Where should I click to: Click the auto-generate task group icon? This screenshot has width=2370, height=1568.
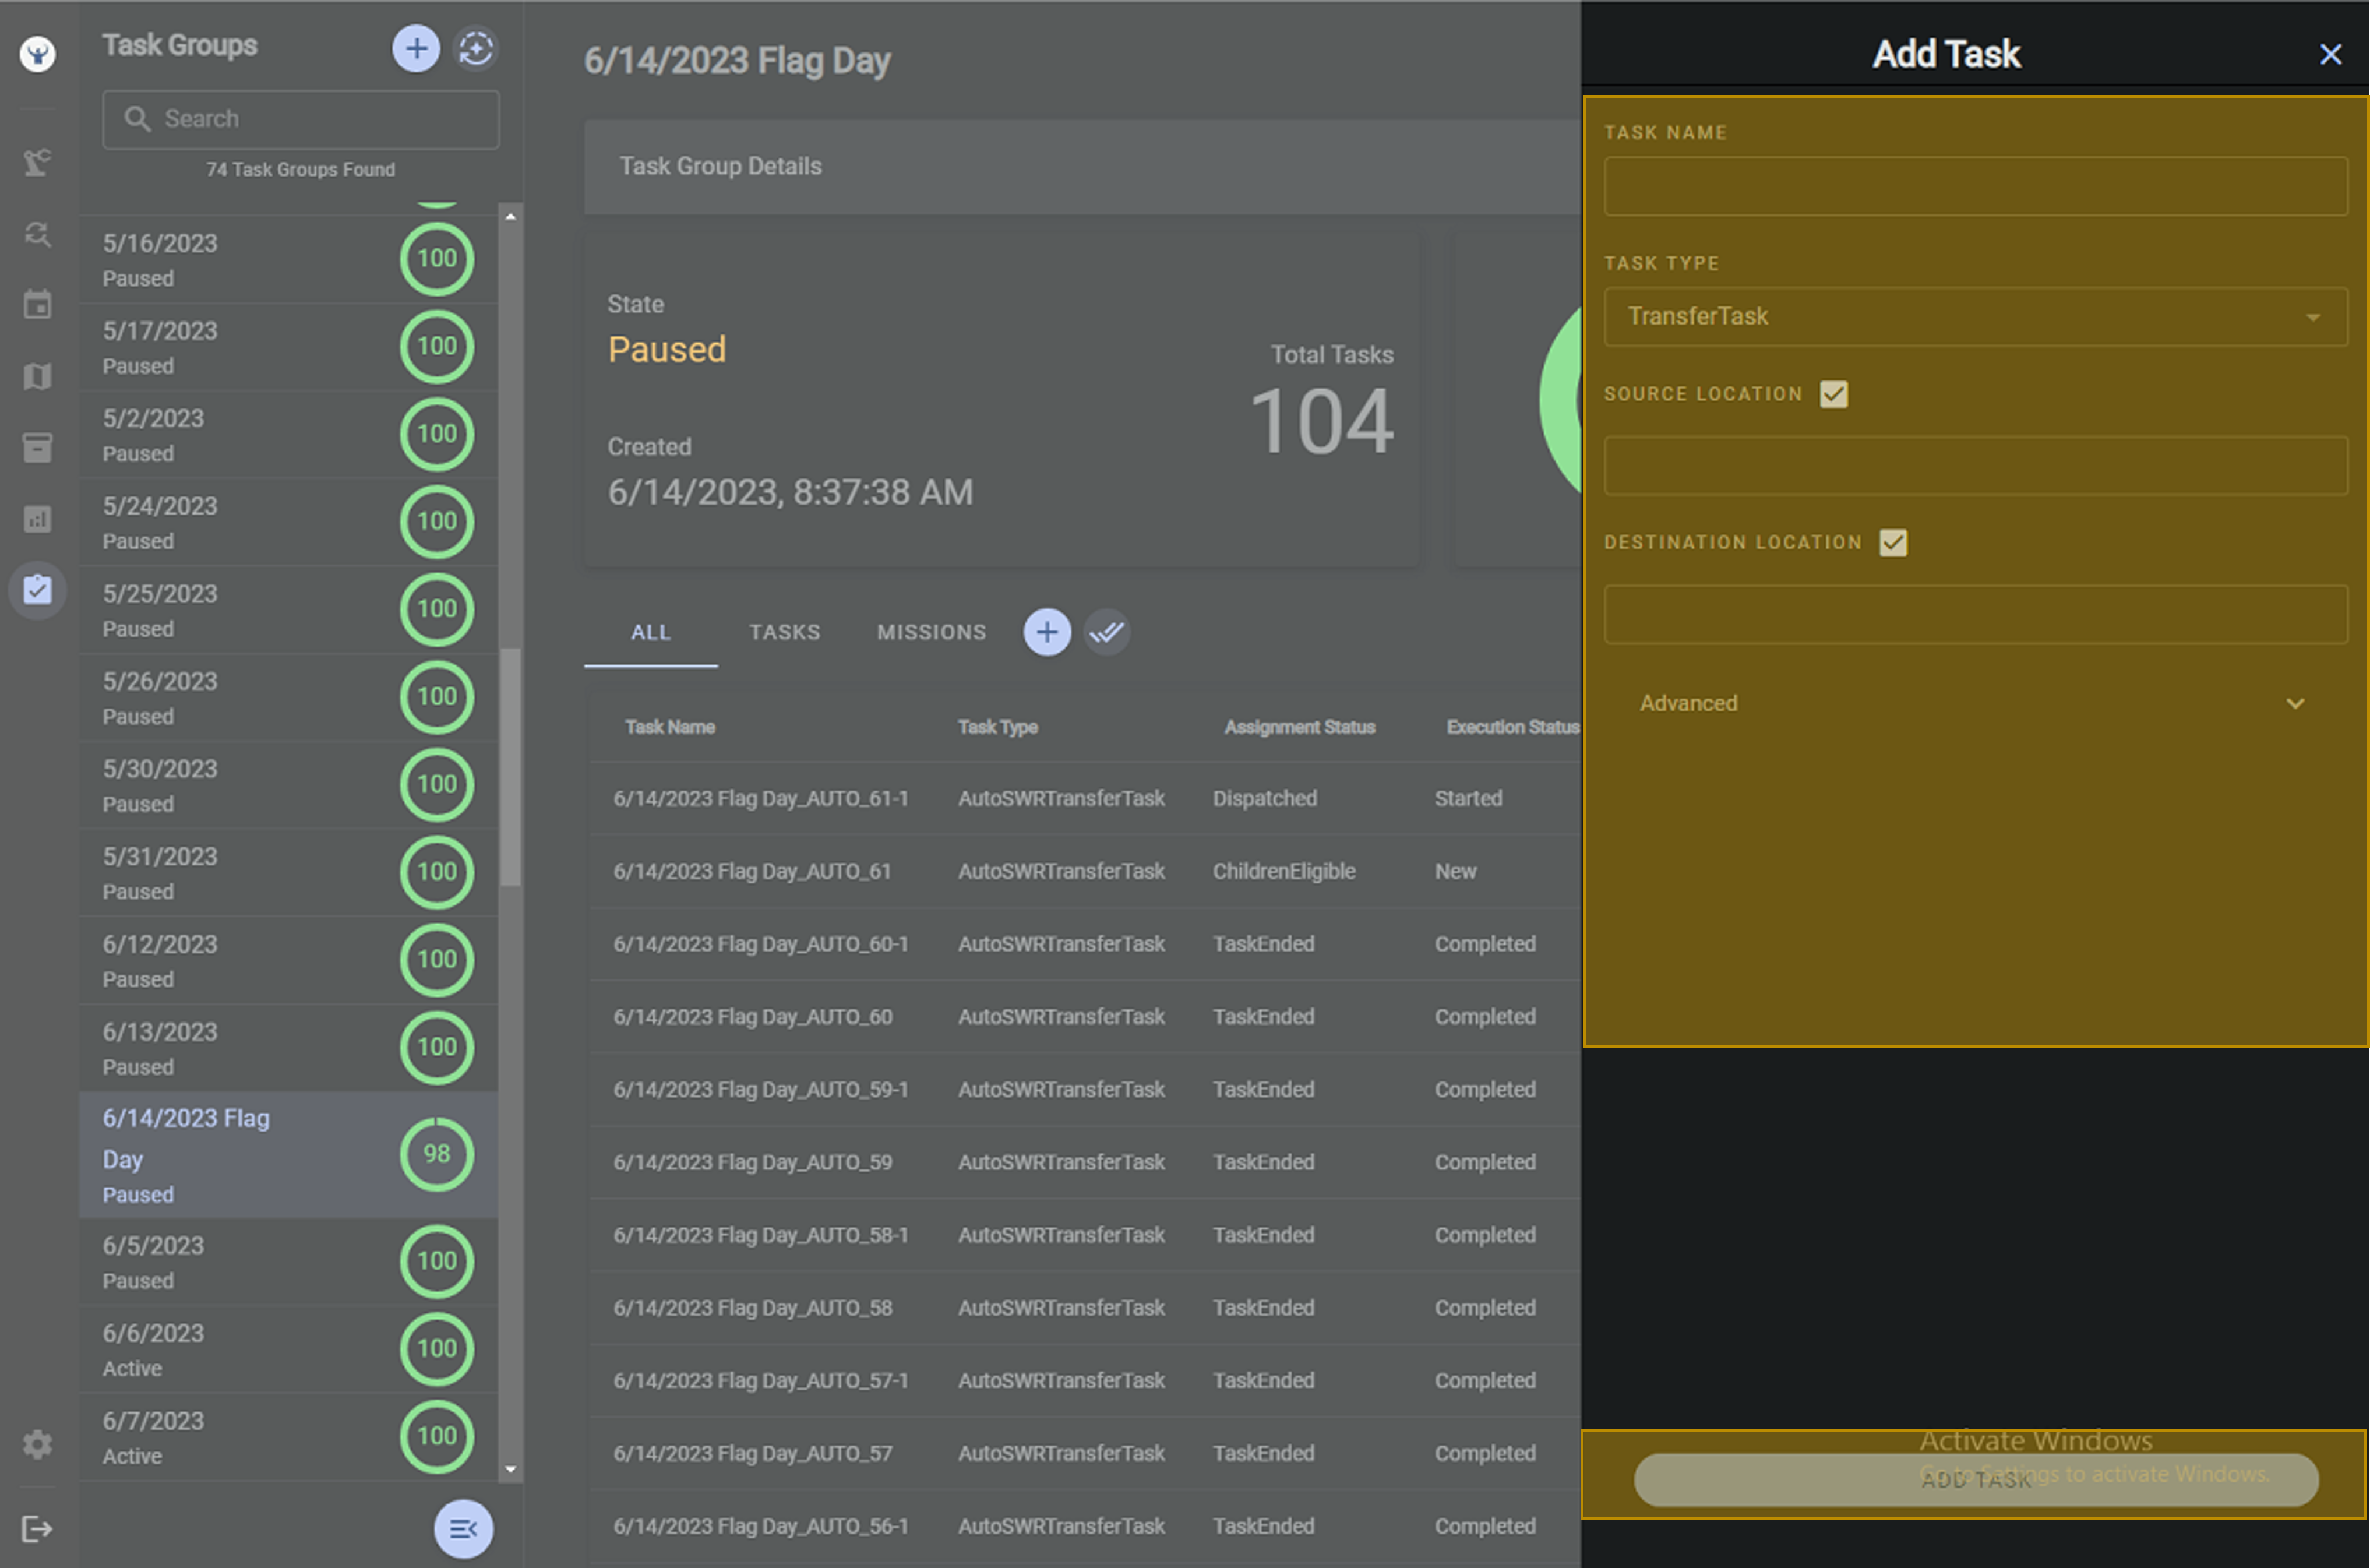click(476, 48)
